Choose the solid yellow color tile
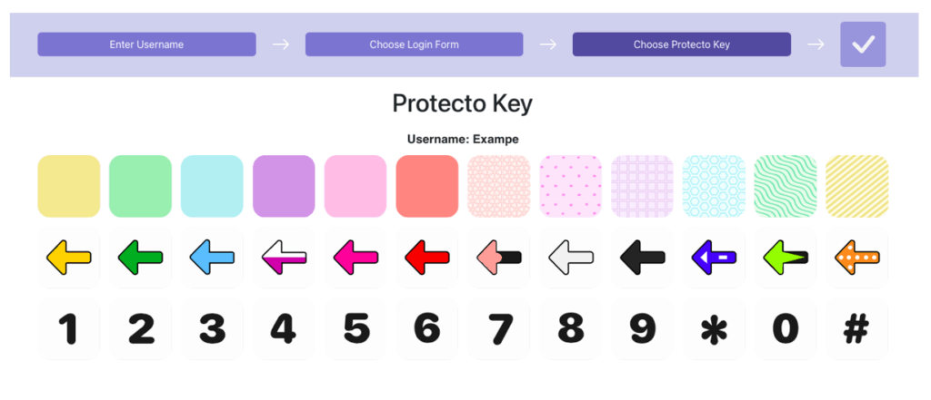This screenshot has width=931, height=400. (x=69, y=186)
